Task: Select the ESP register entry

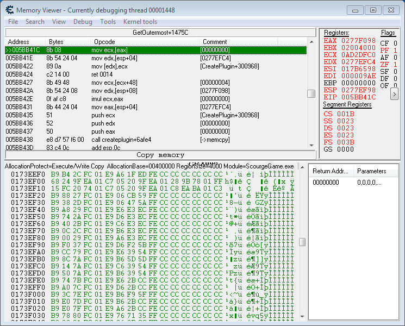Action: coord(349,90)
